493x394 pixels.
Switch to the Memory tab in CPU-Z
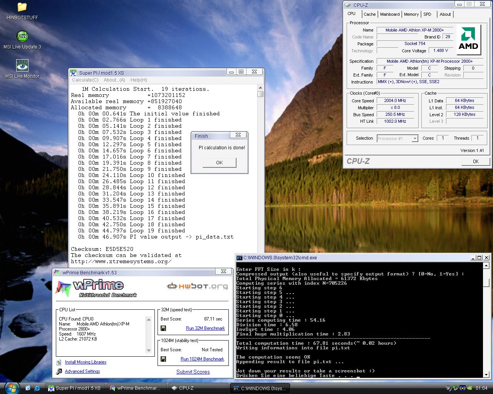tap(411, 14)
